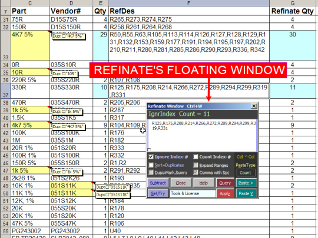318x238 pixels.
Task: Select part cell 20R 1%
Action: pyautogui.click(x=30, y=148)
